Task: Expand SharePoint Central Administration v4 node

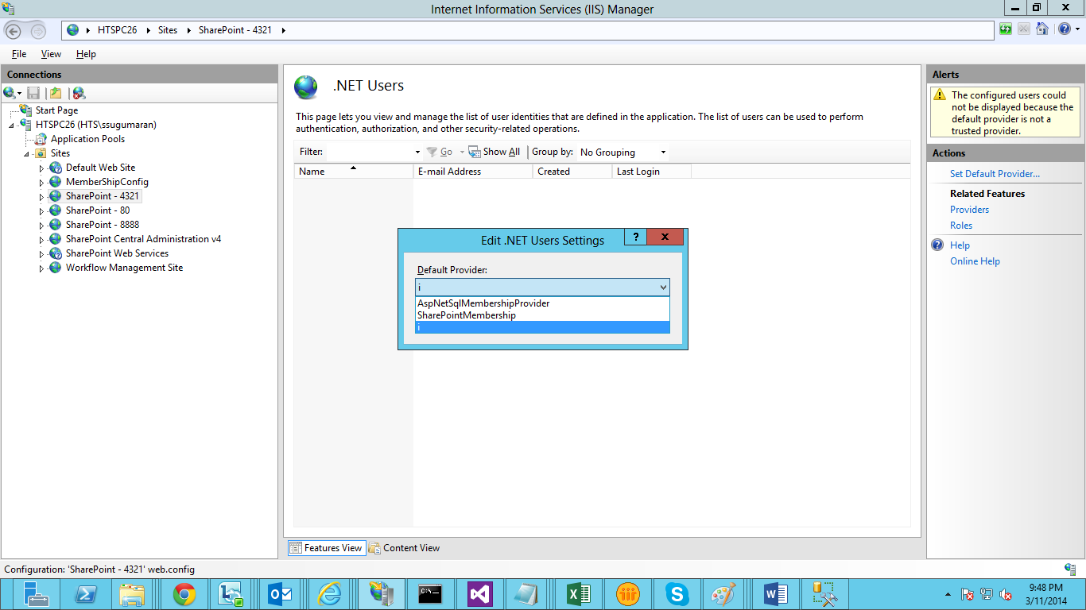Action: 42,239
